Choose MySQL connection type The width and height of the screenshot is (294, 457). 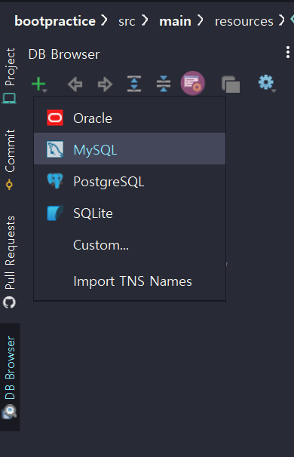[x=130, y=149]
